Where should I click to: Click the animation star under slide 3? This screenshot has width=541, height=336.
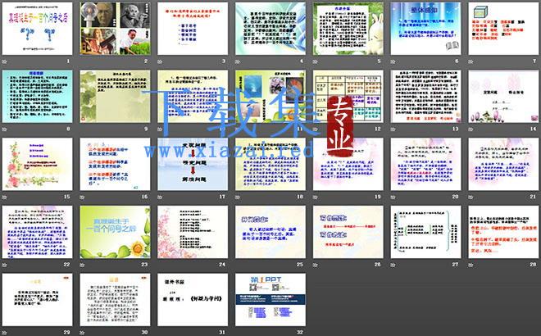[x=160, y=61]
